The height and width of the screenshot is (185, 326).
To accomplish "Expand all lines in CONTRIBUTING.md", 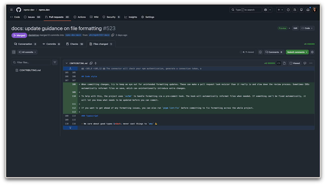I will [96, 63].
